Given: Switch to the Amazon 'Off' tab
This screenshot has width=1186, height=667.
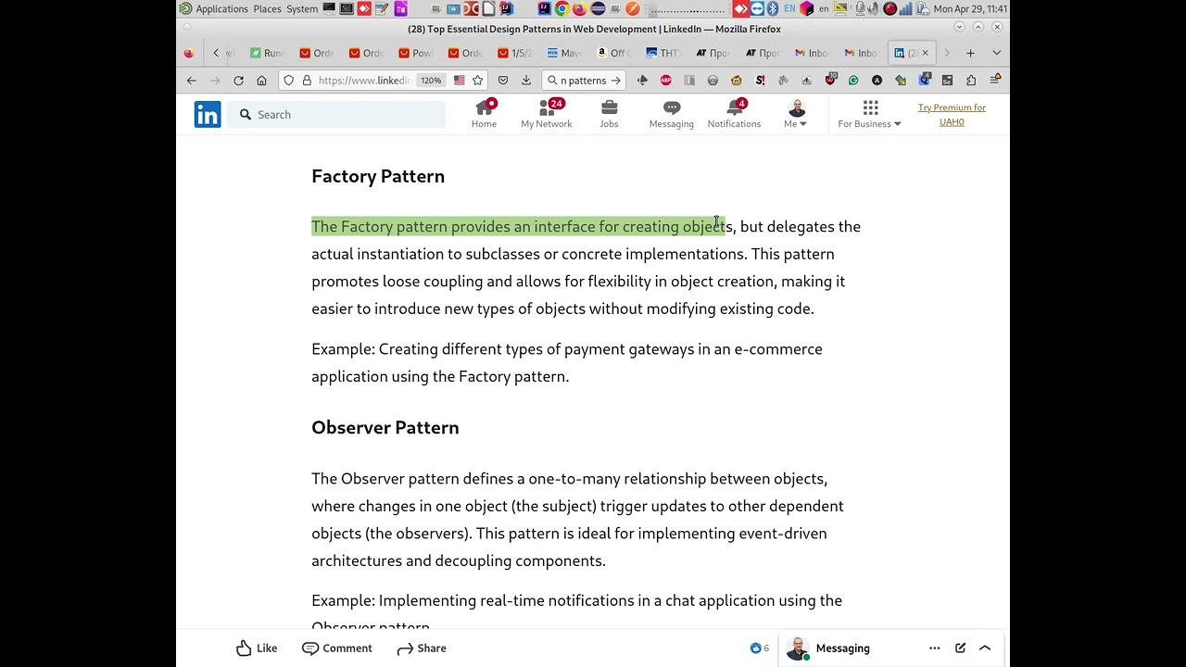Looking at the screenshot, I should (x=613, y=53).
